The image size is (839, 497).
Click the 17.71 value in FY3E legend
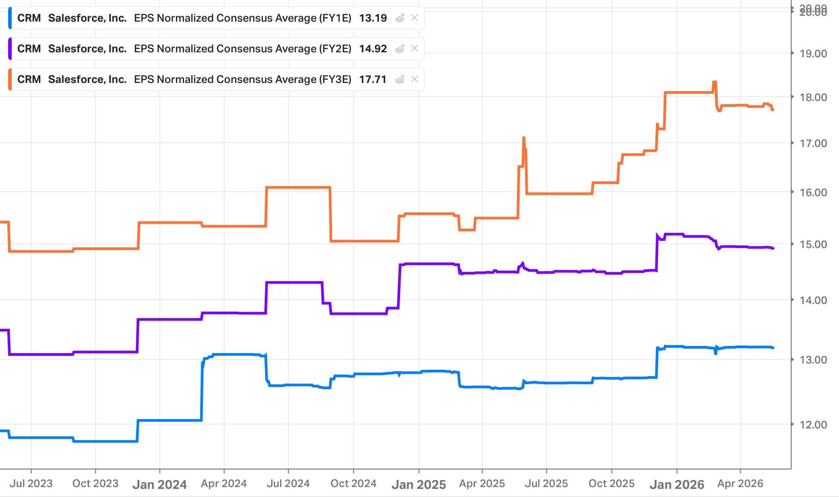coord(373,79)
